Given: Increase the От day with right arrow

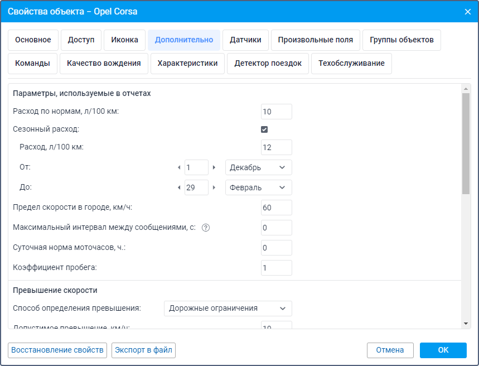Looking at the screenshot, I should pyautogui.click(x=214, y=167).
